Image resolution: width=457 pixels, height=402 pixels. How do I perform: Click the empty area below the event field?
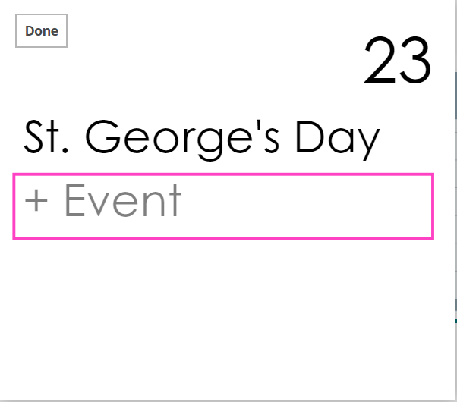[x=223, y=319]
